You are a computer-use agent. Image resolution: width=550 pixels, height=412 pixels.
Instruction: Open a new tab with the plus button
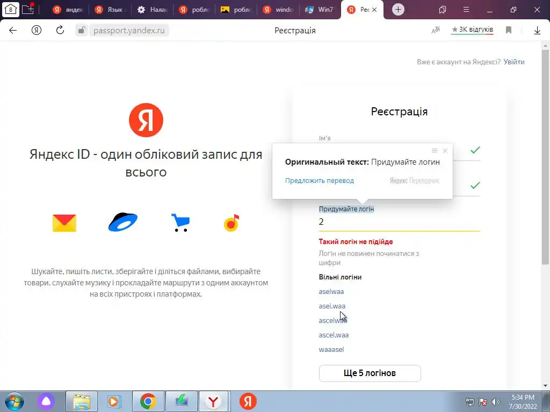[x=398, y=10]
